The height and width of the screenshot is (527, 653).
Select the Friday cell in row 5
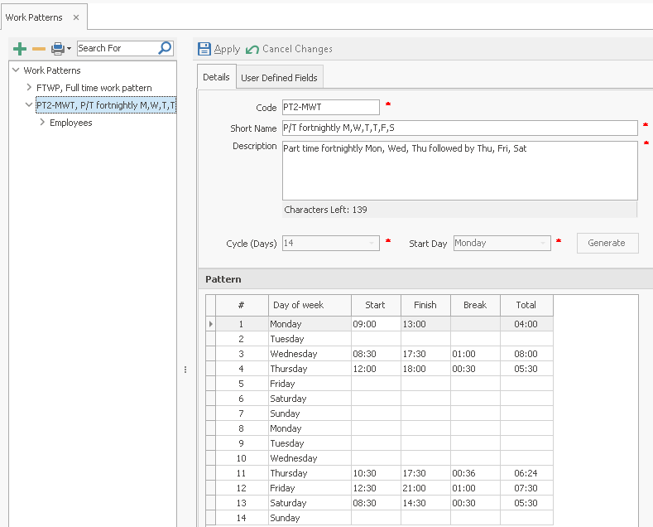point(310,384)
